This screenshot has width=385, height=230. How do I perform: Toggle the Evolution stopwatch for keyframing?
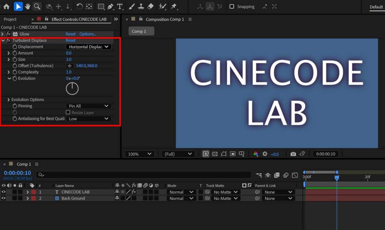pos(15,78)
